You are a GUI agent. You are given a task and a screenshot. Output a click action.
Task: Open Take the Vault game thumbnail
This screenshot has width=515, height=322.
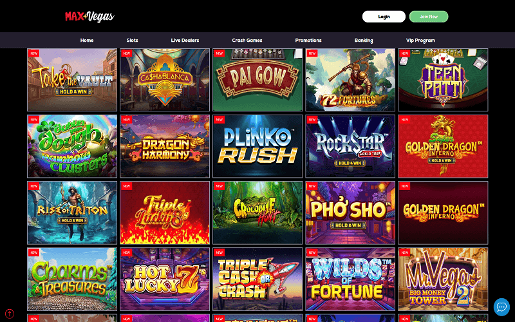[72, 80]
